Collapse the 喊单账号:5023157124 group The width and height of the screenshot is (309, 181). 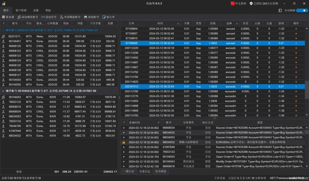[x=3, y=31]
